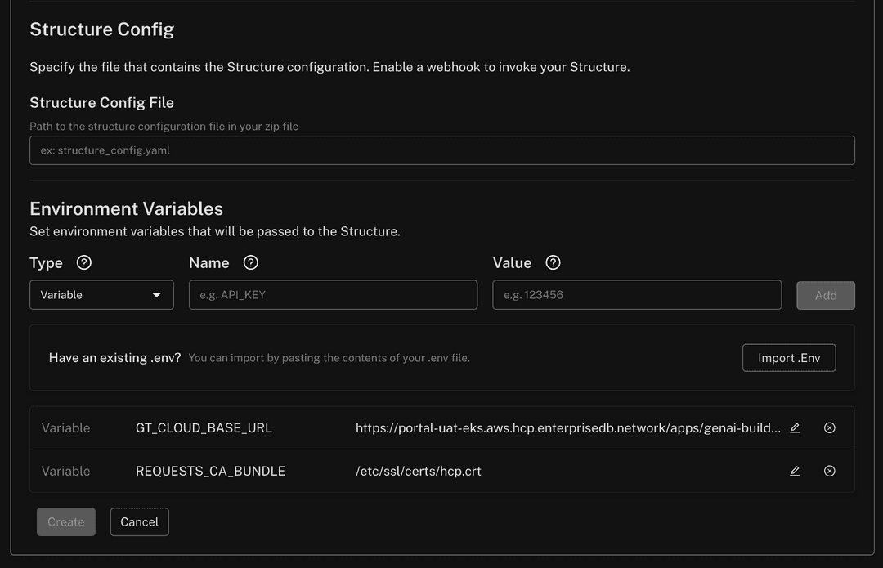This screenshot has height=568, width=883.
Task: Remove the GT_CLOUD_BASE_URL variable
Action: (x=829, y=427)
